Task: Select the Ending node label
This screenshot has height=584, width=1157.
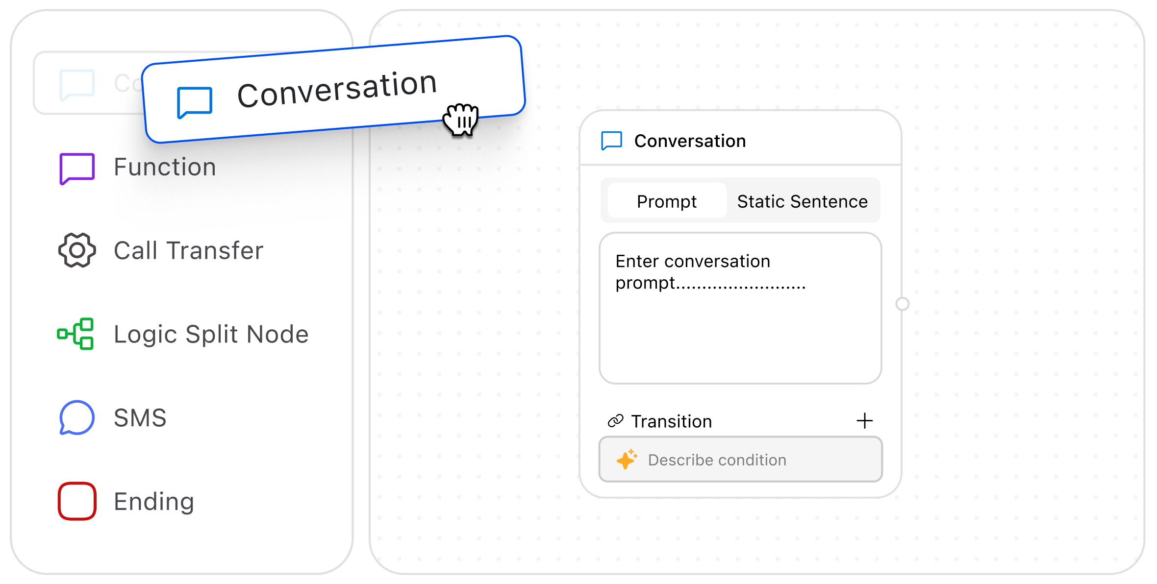Action: tap(154, 502)
